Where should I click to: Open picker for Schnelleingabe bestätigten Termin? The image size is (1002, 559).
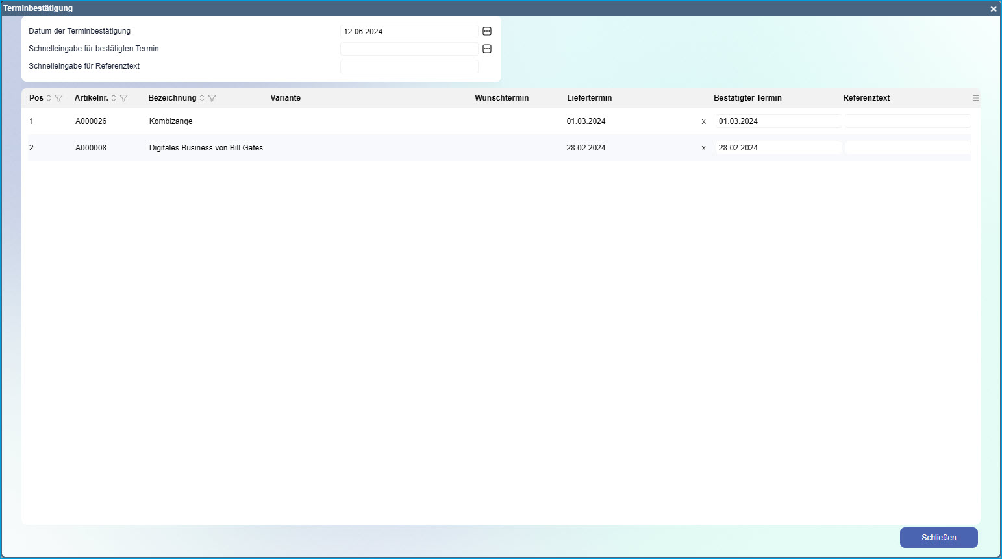[487, 49]
